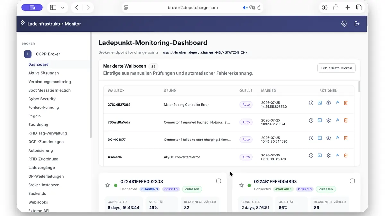Open sidebar dropdown chevron in browser toolbar

[62, 7]
